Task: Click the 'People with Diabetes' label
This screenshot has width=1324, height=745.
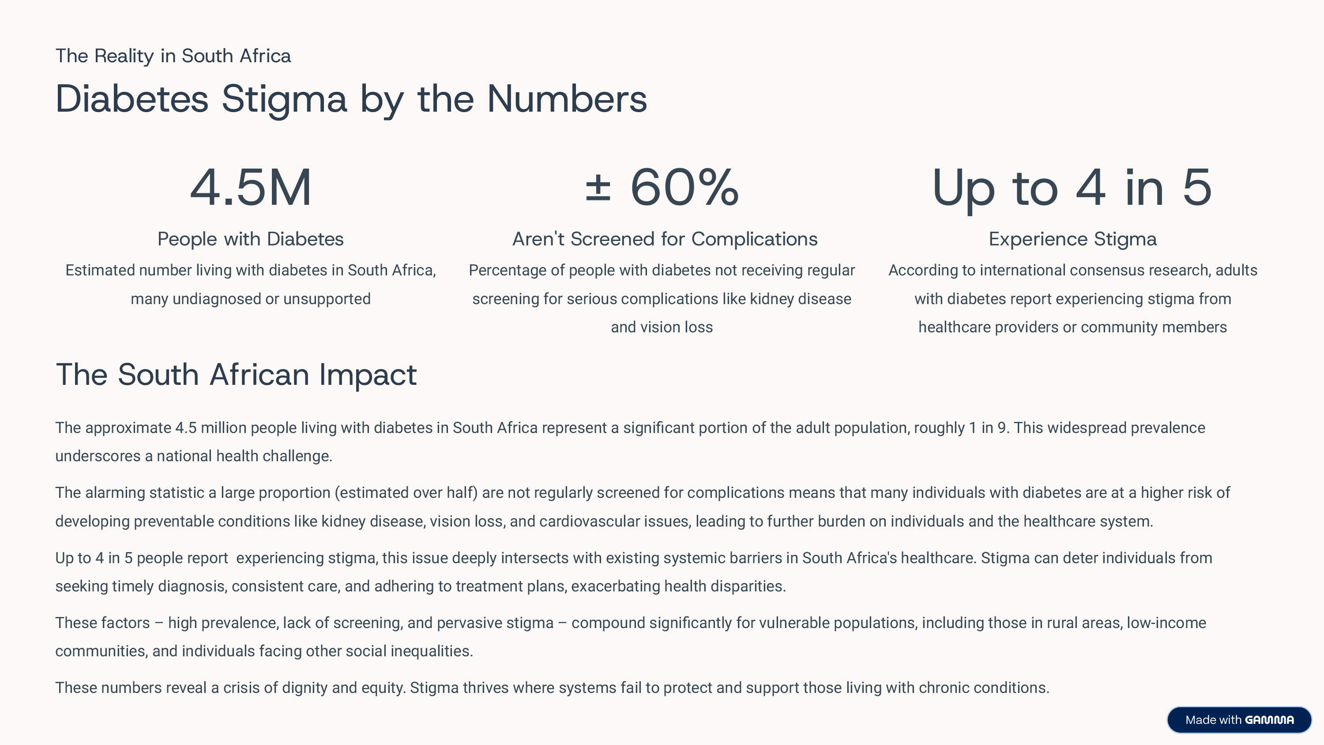Action: click(x=250, y=239)
